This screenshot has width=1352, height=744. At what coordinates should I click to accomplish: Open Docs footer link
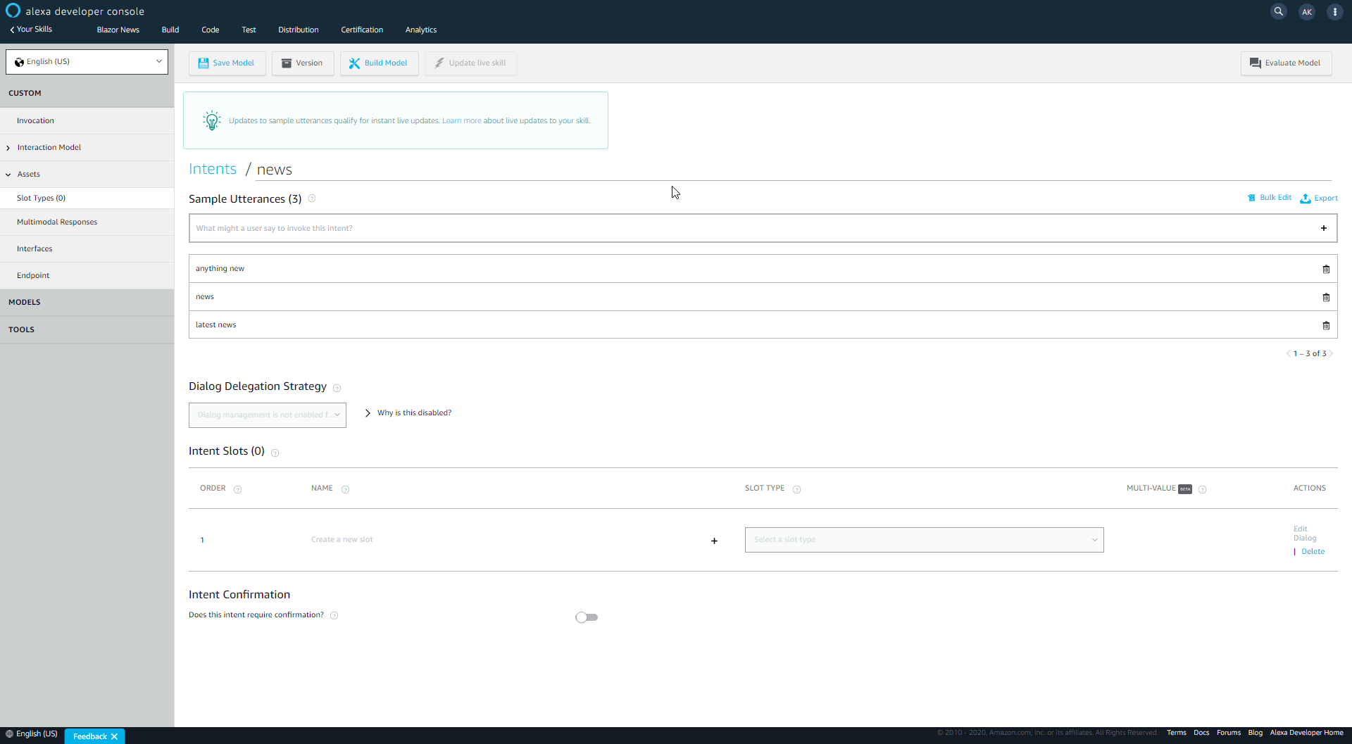pos(1201,733)
